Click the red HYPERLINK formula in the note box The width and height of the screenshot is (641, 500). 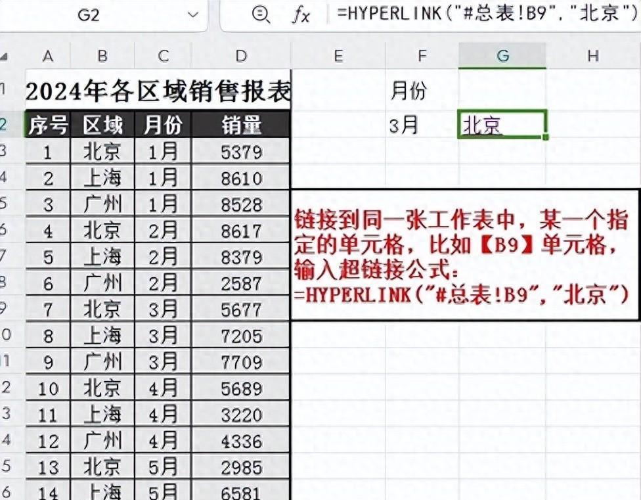(x=461, y=295)
